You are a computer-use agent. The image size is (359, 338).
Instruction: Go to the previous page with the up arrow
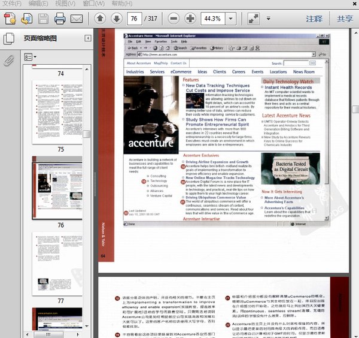point(100,19)
